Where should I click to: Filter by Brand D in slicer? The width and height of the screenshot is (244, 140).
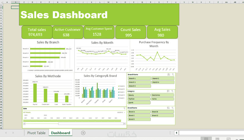163,115
